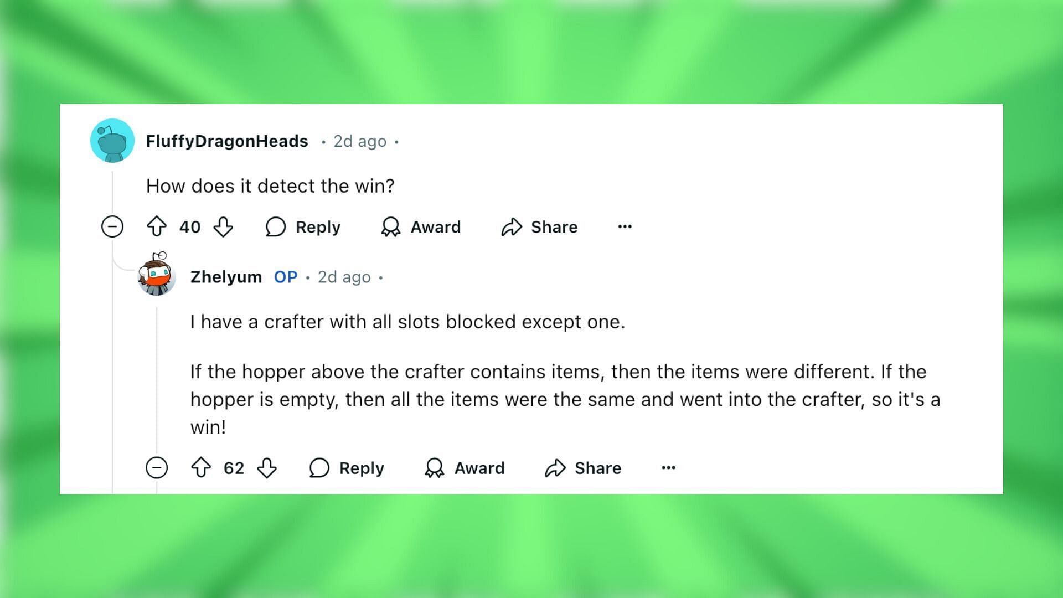Select the Award option on Zhelyum reply

(465, 468)
